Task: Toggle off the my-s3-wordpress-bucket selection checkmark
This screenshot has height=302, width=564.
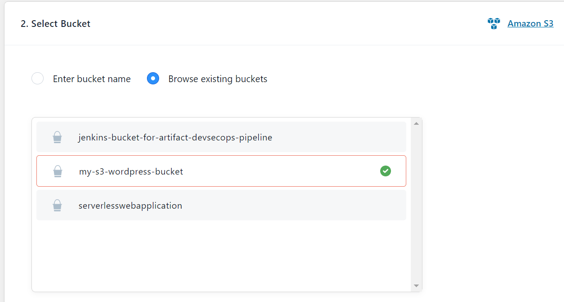Action: (385, 171)
